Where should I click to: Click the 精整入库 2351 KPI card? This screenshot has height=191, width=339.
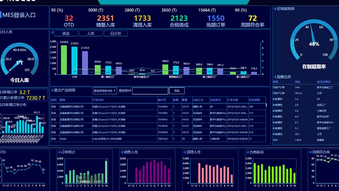[105, 21]
